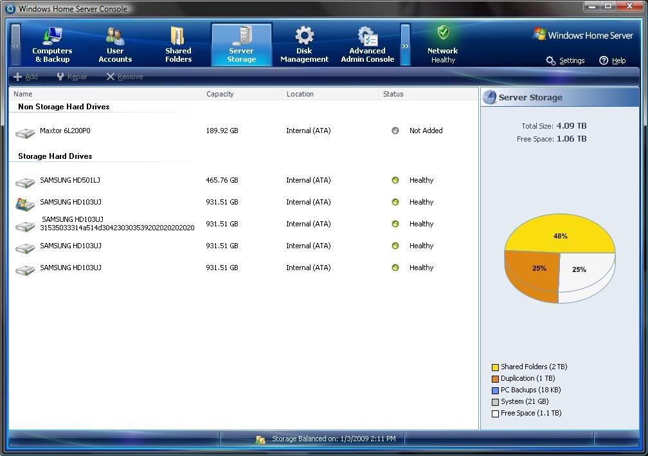Click the blue PC Backups legend swatch
This screenshot has height=456, width=648.
tap(495, 390)
